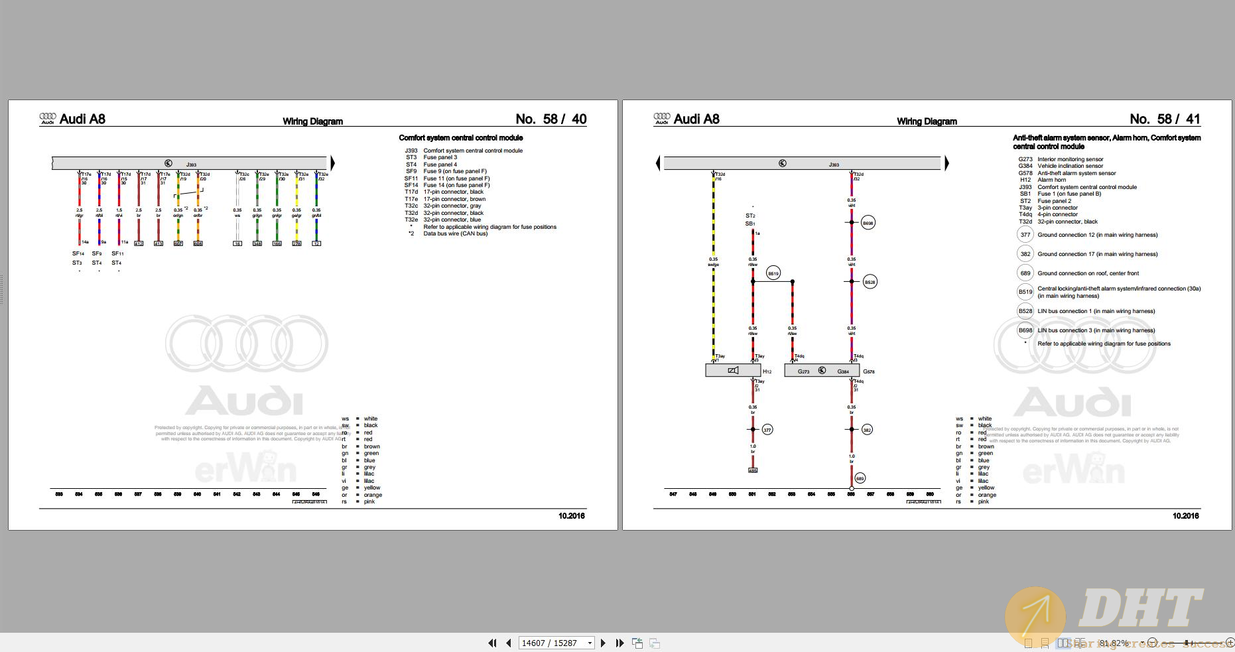Click the B698 LIN bus node in the diagram
This screenshot has height=652, width=1235.
868,223
